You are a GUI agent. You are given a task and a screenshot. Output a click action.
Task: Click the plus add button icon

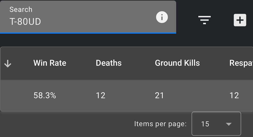240,20
